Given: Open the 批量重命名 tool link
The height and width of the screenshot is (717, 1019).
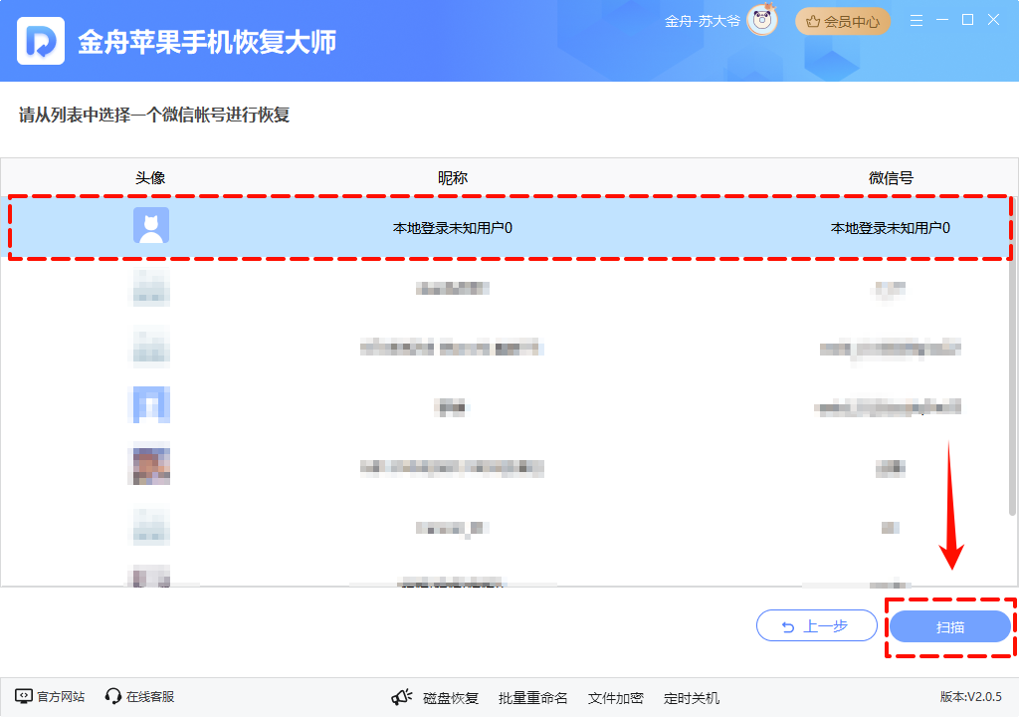Looking at the screenshot, I should (x=533, y=698).
